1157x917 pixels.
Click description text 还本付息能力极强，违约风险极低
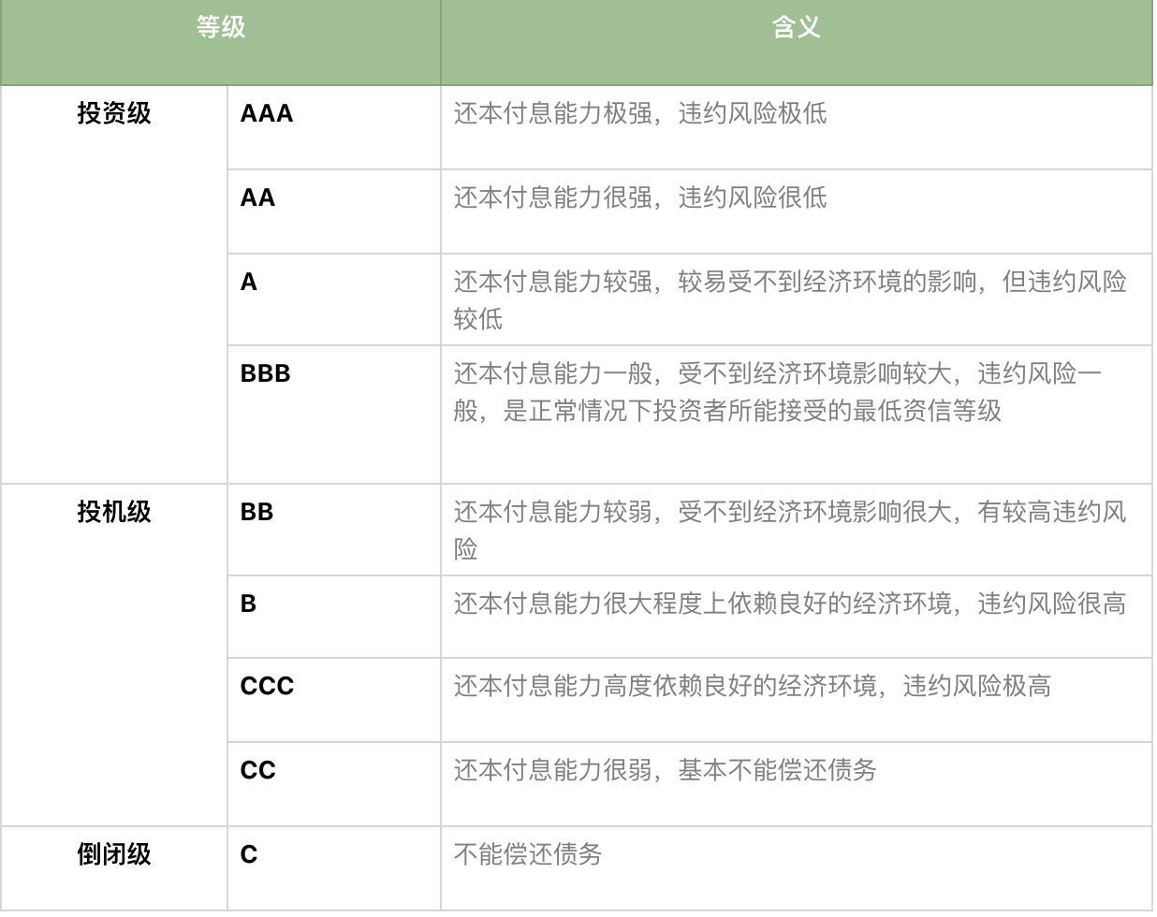click(640, 114)
